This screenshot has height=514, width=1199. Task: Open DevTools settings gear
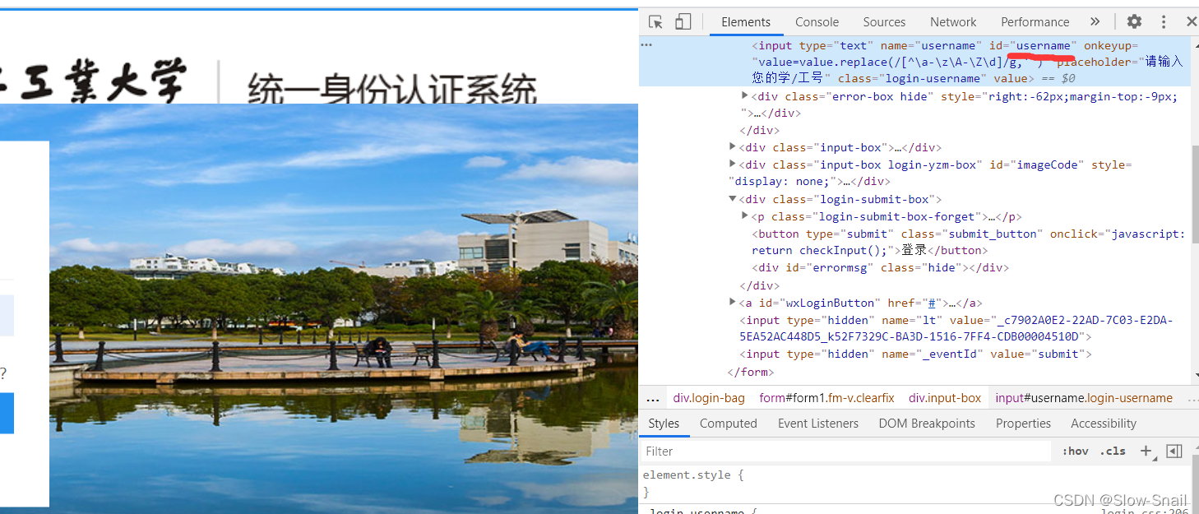coord(1134,22)
